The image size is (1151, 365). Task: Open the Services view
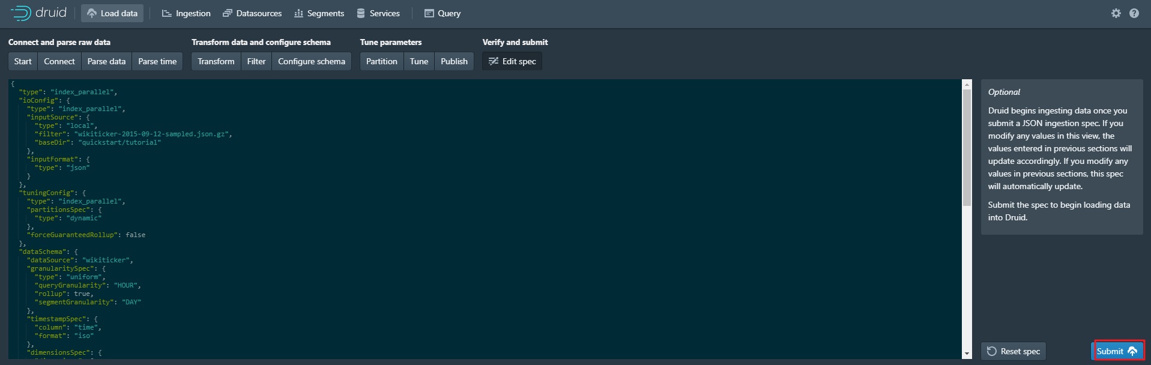378,13
